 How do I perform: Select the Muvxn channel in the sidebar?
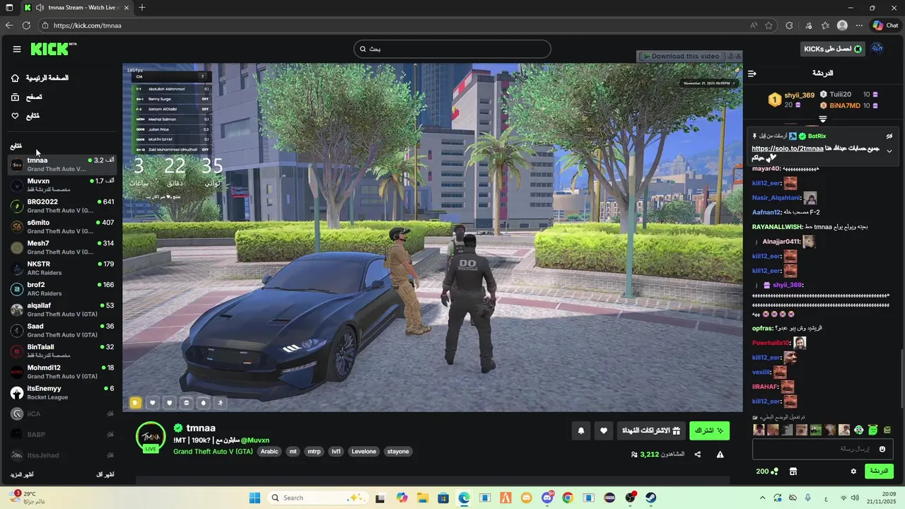62,185
